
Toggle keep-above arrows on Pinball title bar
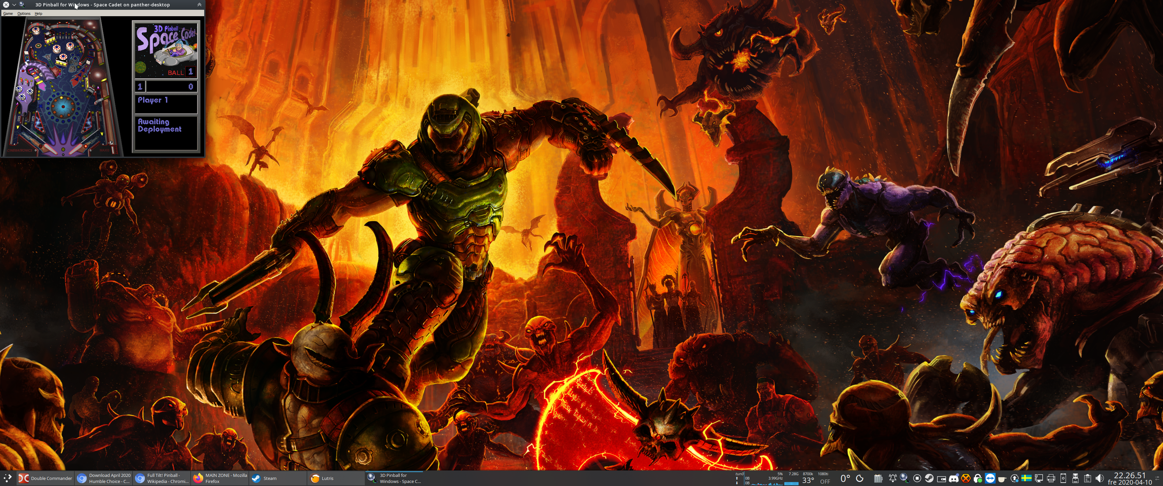pyautogui.click(x=199, y=4)
